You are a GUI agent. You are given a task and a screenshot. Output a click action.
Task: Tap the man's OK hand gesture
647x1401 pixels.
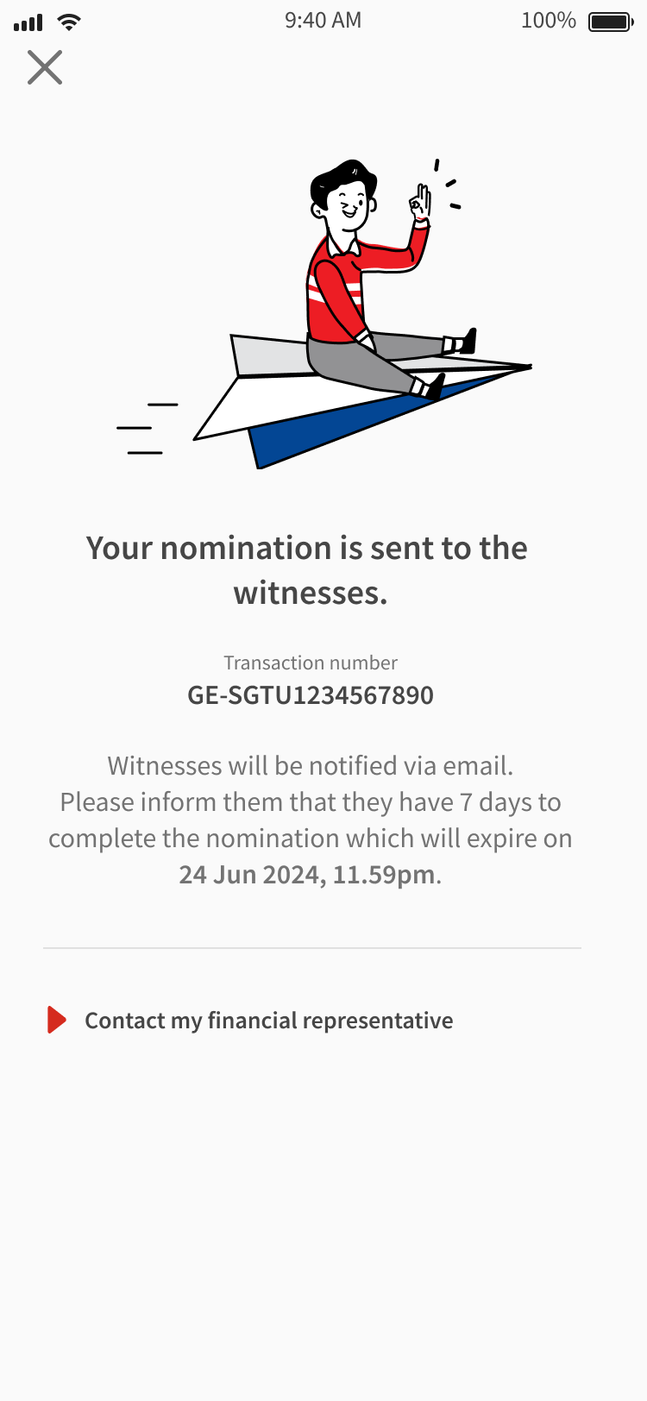click(x=420, y=204)
